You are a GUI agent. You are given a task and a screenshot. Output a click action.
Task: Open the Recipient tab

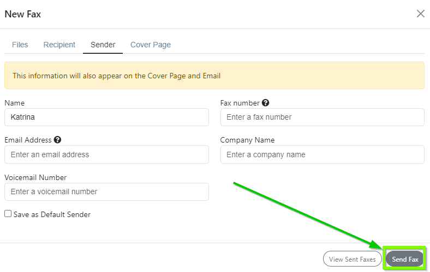[x=59, y=45]
